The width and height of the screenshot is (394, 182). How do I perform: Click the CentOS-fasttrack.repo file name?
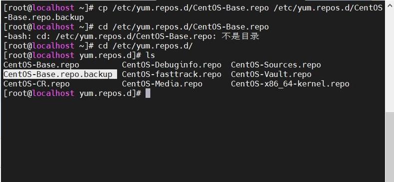(172, 74)
